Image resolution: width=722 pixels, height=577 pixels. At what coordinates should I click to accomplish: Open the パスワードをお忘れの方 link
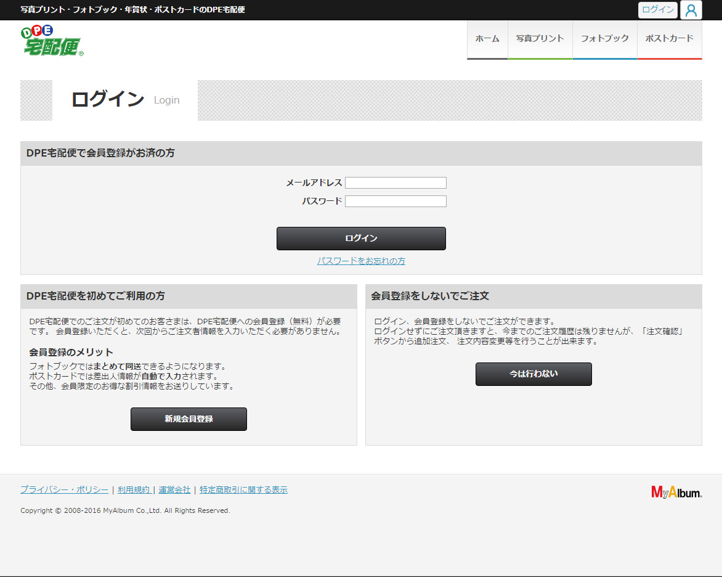click(x=361, y=261)
